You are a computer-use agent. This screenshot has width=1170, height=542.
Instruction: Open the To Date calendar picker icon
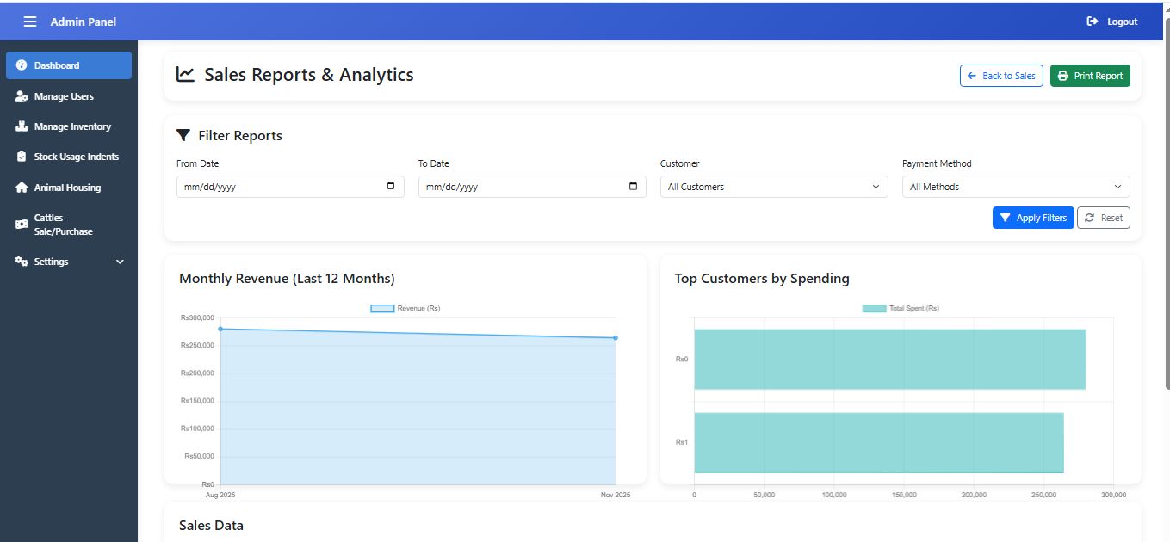click(x=633, y=187)
